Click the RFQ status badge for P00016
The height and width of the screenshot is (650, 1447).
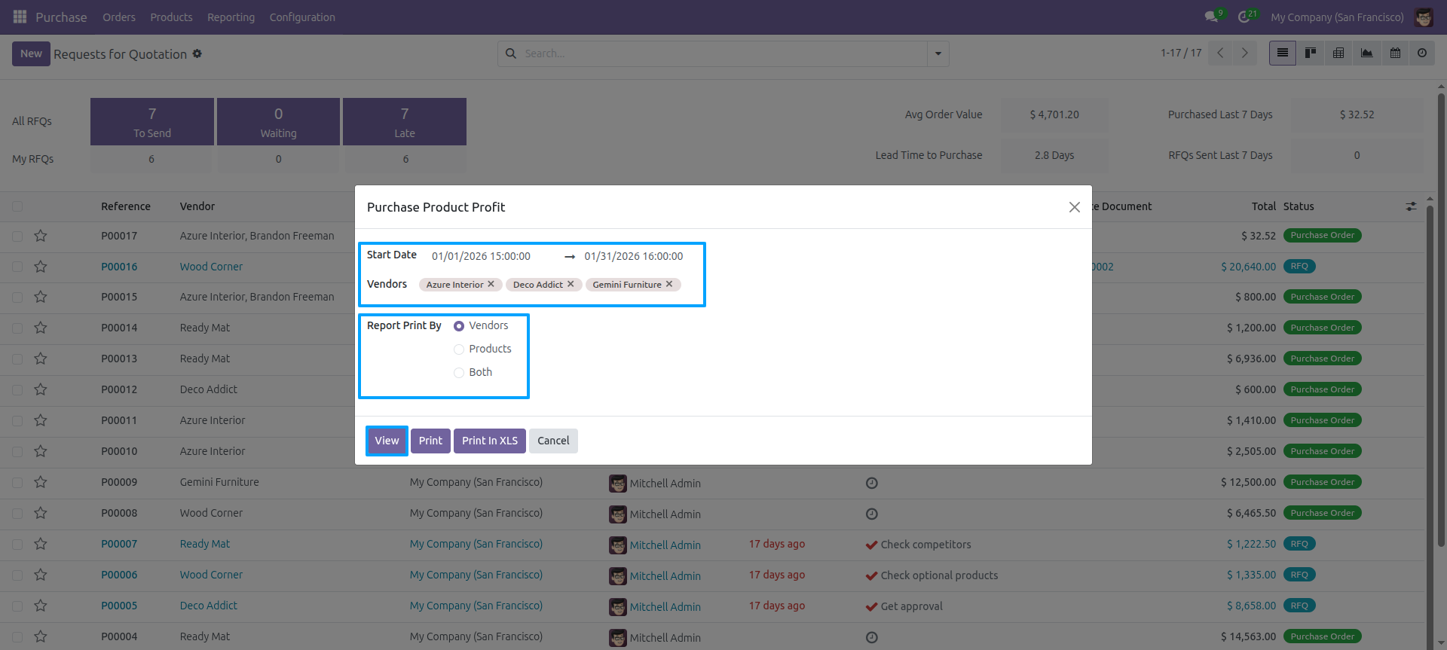1299,267
